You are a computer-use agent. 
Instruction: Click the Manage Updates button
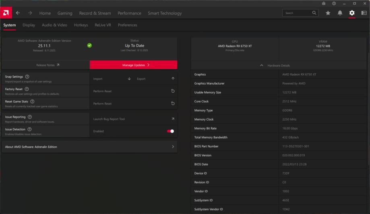tap(133, 65)
